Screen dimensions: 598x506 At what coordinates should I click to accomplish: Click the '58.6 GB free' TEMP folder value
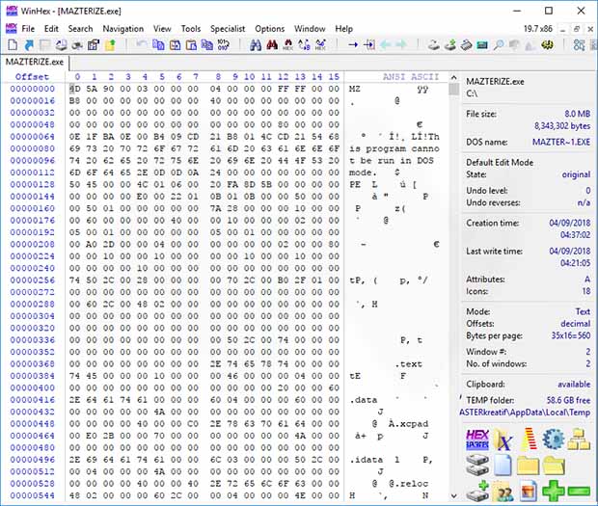point(568,400)
